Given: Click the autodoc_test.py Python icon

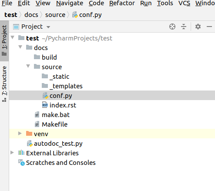Looking at the screenshot, I should [30, 144].
